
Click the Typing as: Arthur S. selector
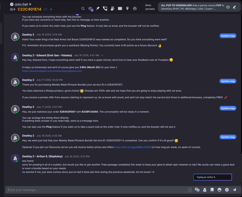tap(212, 177)
